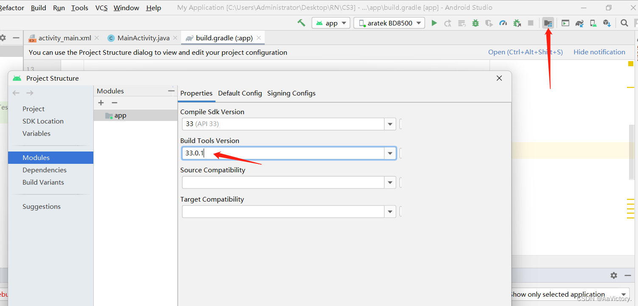This screenshot has width=638, height=306.
Task: Click the project panel hide minus icon
Action: 16,38
